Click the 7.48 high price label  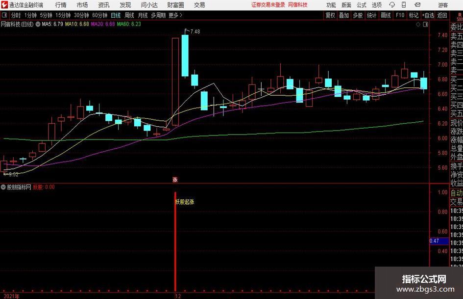click(x=195, y=32)
